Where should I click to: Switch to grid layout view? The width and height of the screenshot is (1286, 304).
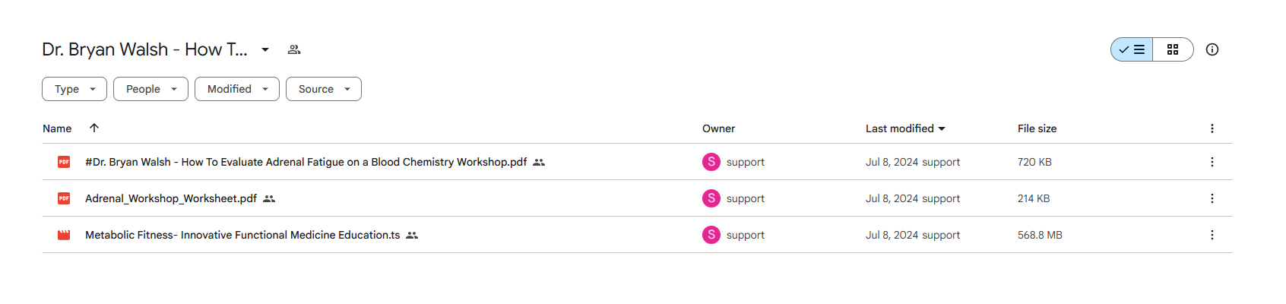click(1173, 49)
